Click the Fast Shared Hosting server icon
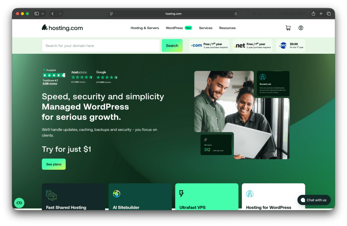This screenshot has height=226, width=347. [x=51, y=195]
